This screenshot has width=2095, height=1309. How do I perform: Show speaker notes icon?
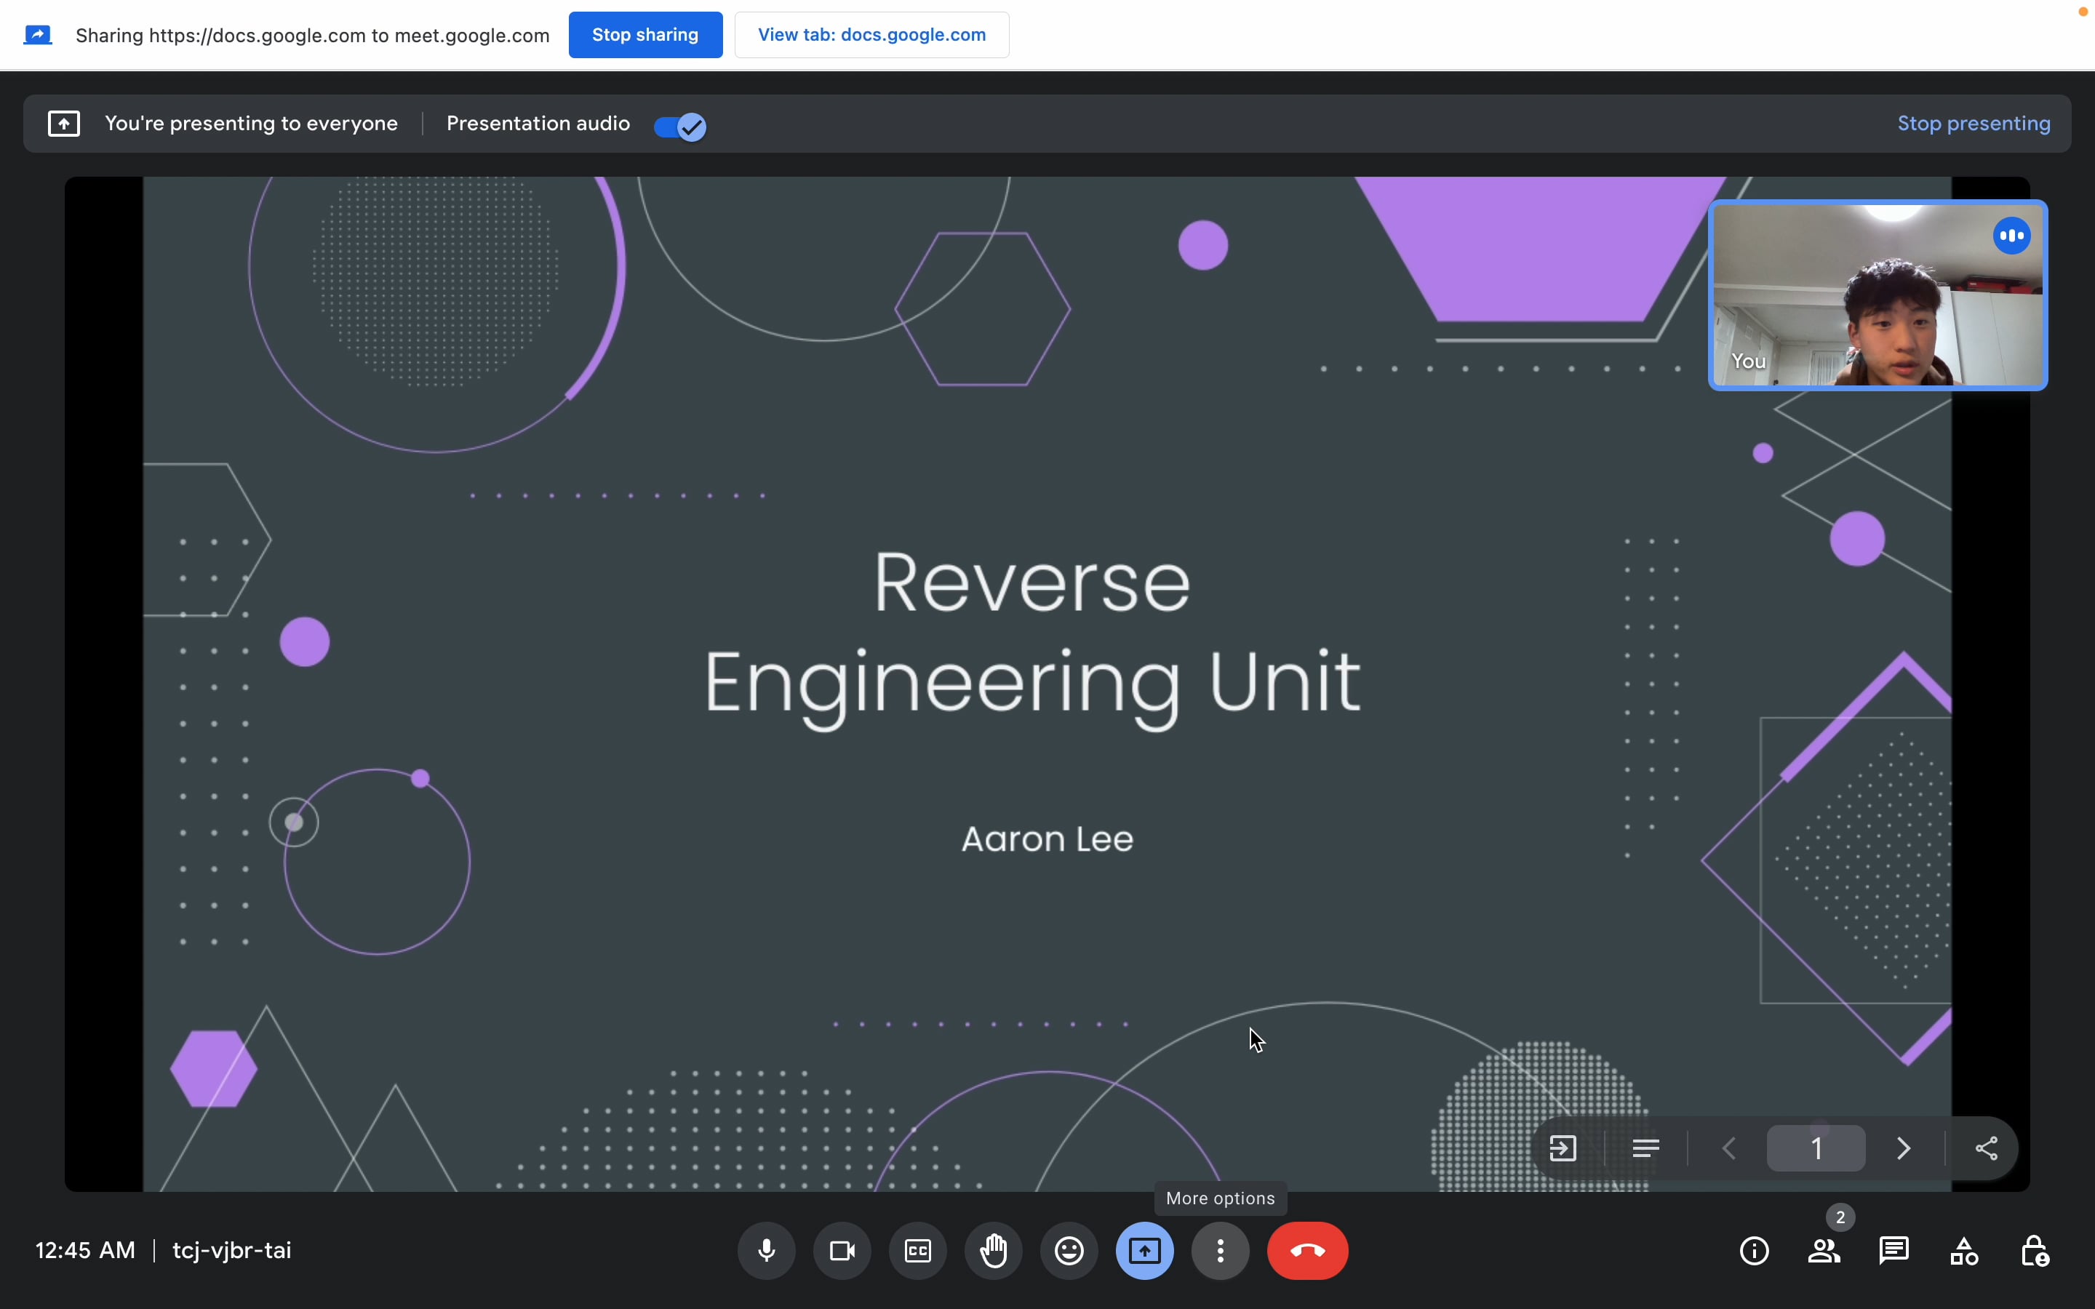[x=1645, y=1148]
